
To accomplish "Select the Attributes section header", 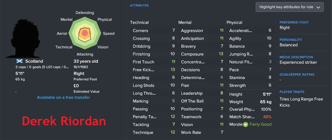I will [139, 5].
